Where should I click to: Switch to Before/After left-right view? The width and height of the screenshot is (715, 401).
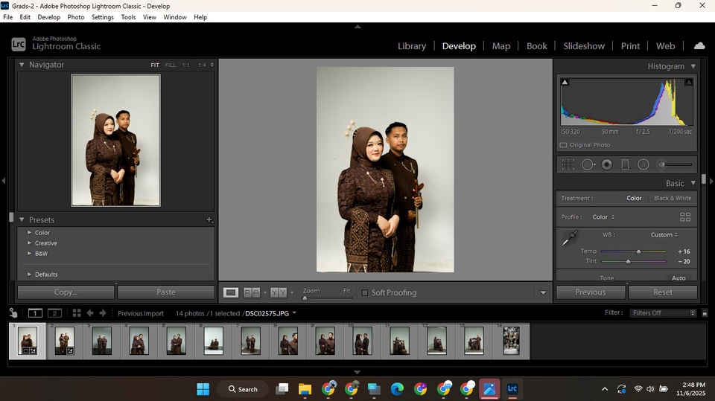pyautogui.click(x=252, y=292)
